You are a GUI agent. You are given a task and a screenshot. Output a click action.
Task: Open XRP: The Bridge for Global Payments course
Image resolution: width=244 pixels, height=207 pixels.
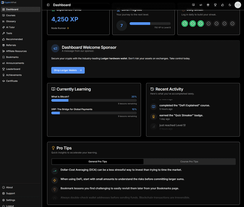pos(72,109)
